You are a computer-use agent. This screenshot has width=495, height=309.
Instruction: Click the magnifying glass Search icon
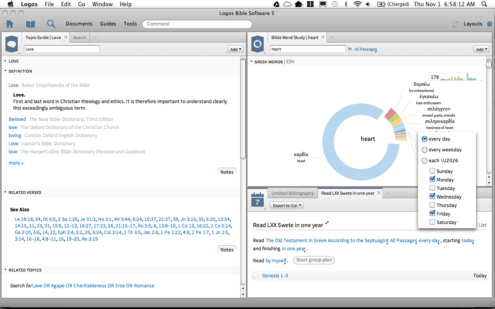tap(51, 24)
